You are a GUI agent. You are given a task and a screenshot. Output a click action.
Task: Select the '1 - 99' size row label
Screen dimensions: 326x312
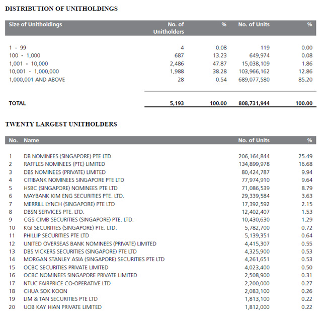coord(18,48)
